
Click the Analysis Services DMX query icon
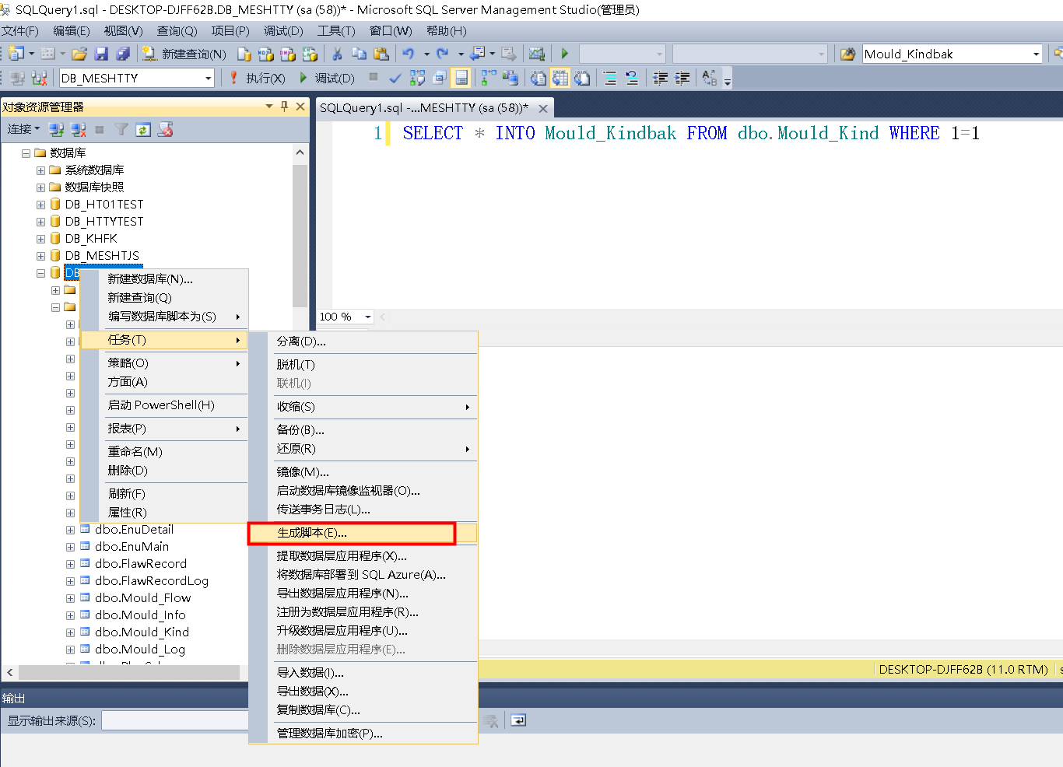click(x=288, y=54)
